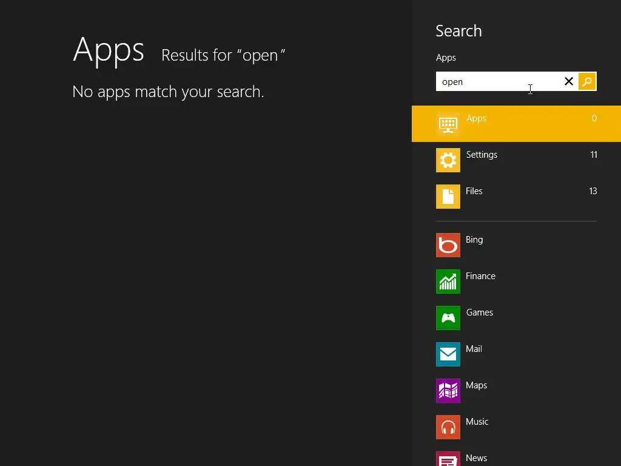
Task: Search within Finance label
Action: (480, 276)
